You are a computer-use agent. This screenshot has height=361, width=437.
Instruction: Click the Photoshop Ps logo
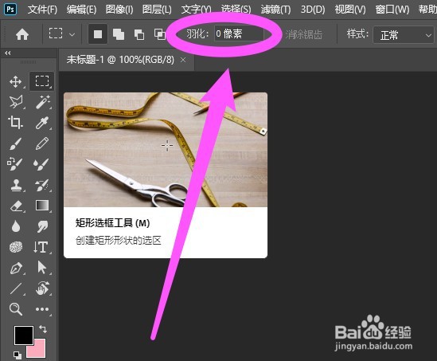(10, 10)
